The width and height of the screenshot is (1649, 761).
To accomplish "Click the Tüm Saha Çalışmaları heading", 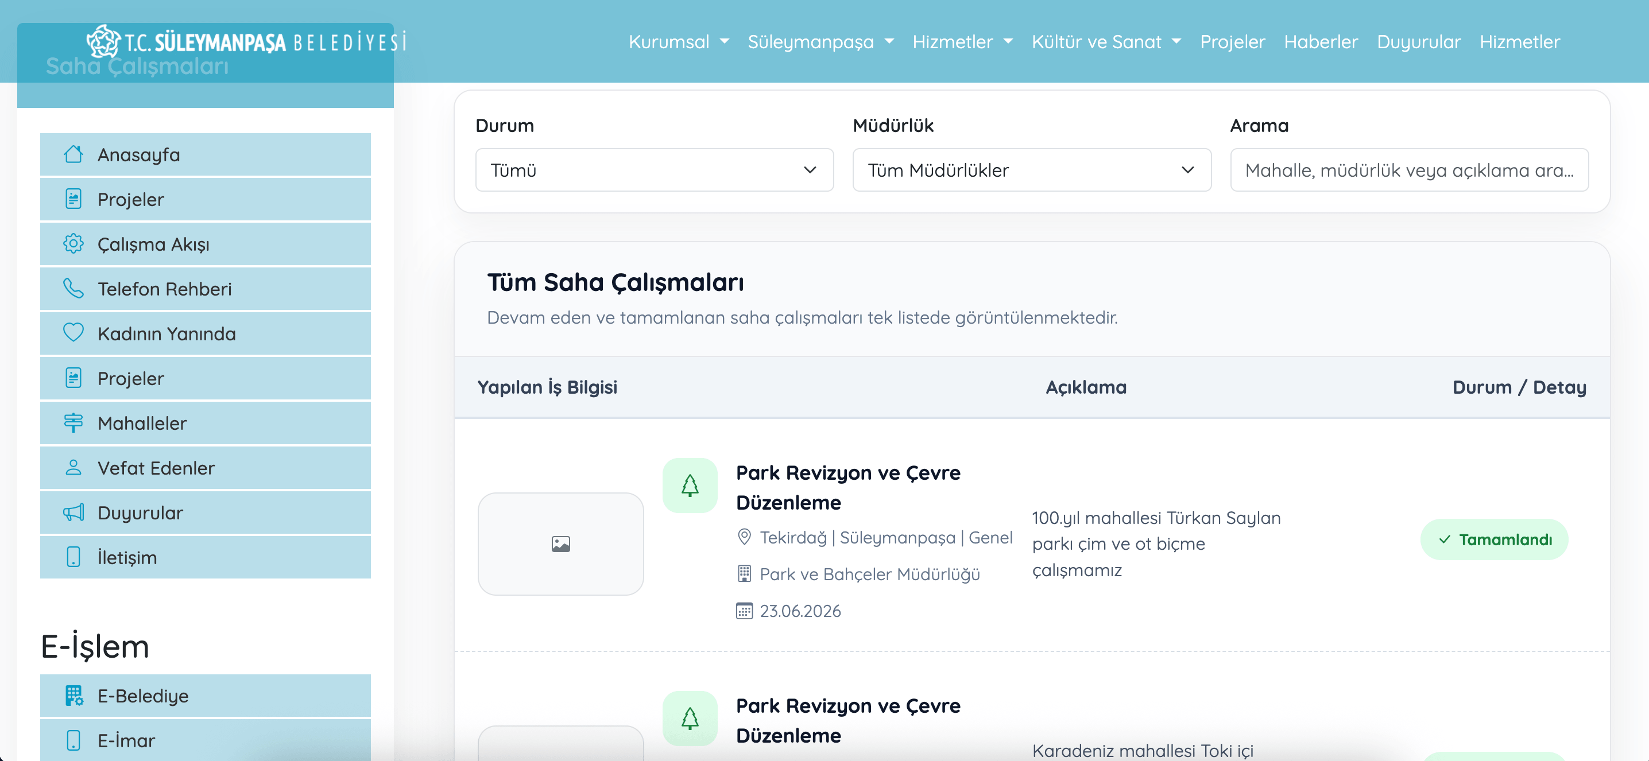I will tap(615, 282).
